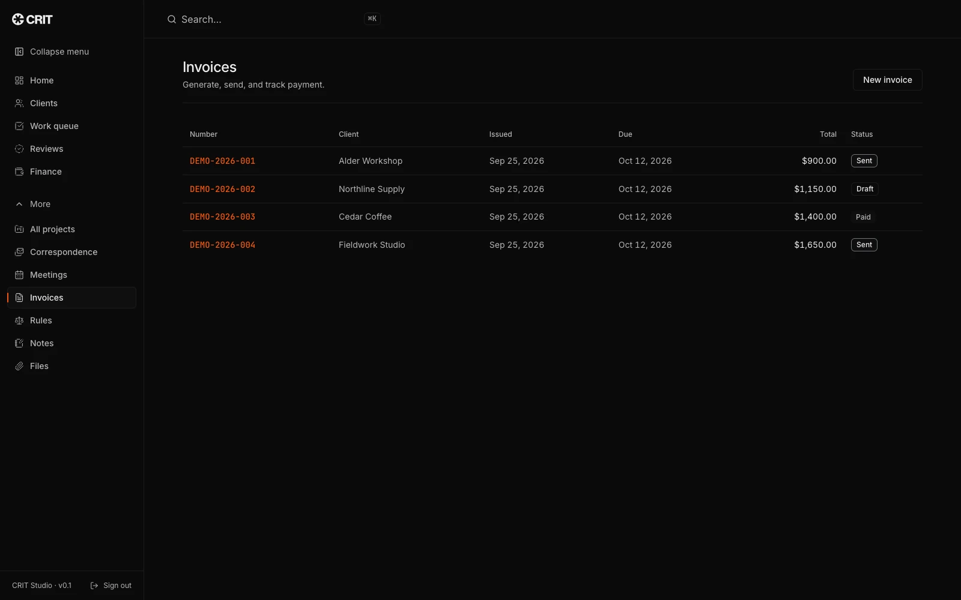Click the Clients people icon
The image size is (961, 600).
pyautogui.click(x=19, y=103)
